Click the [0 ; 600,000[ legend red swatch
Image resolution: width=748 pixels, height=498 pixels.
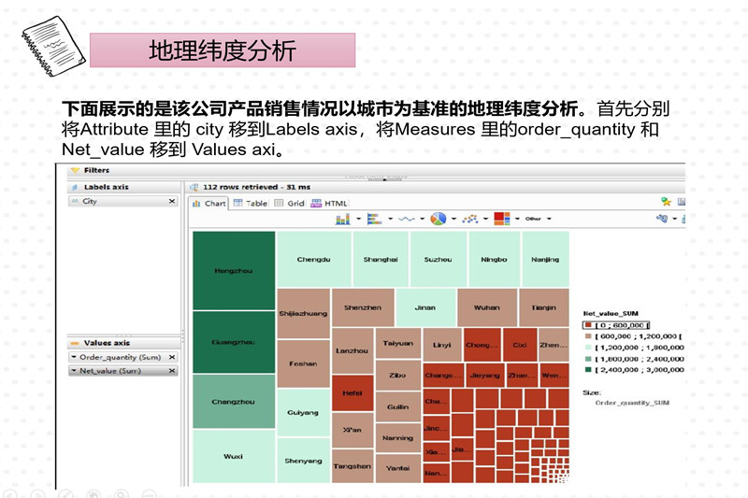[586, 323]
